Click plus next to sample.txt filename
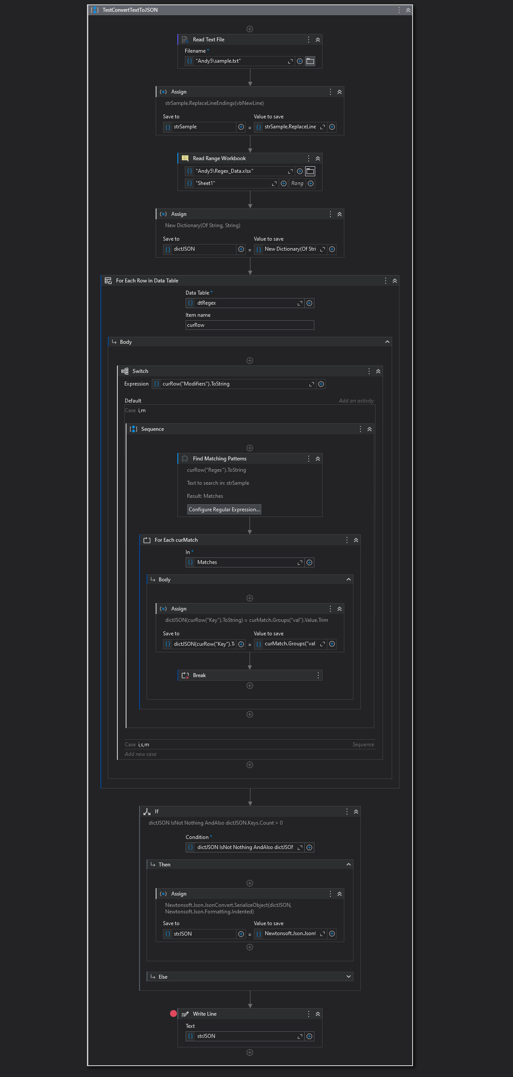 click(300, 61)
